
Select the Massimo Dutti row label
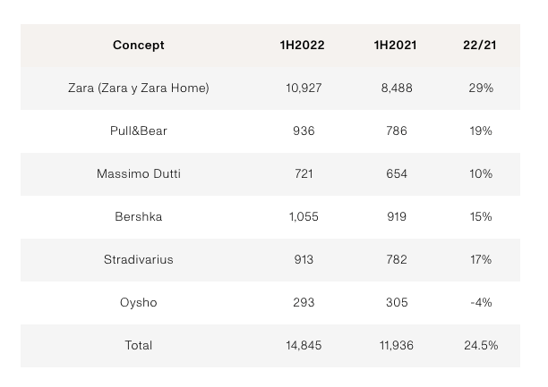pyautogui.click(x=139, y=174)
